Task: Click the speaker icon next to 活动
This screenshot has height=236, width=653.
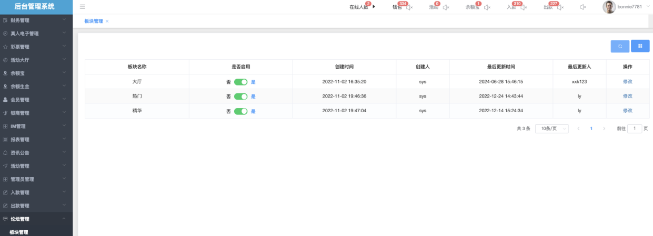Action: [x=446, y=7]
